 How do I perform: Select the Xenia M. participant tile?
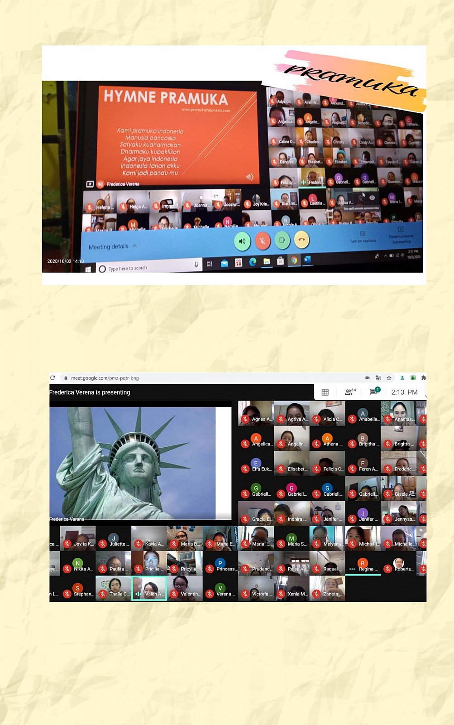(x=292, y=588)
